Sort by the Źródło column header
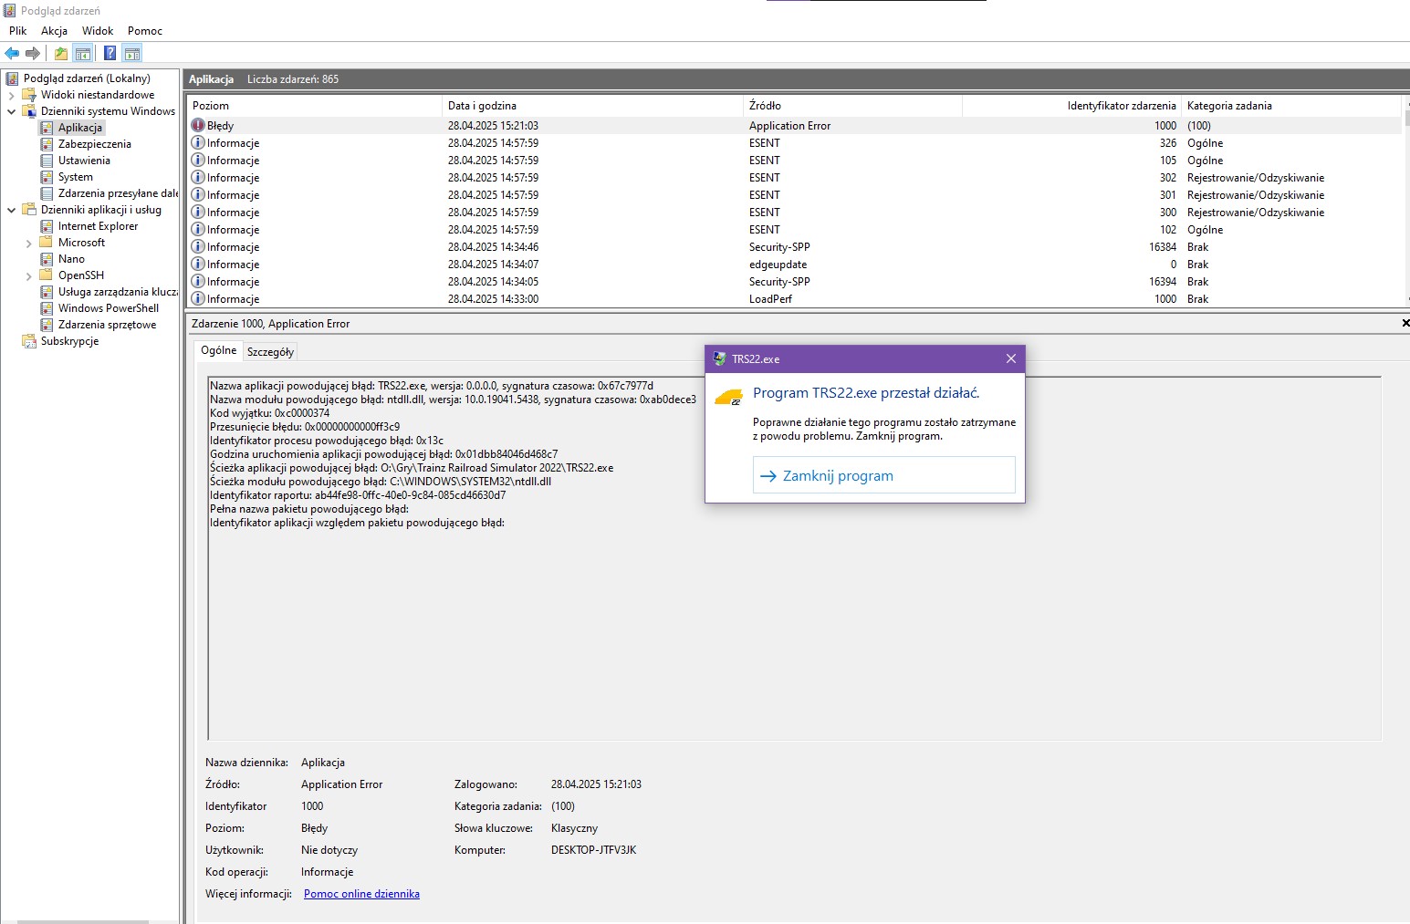Image resolution: width=1410 pixels, height=924 pixels. (852, 106)
